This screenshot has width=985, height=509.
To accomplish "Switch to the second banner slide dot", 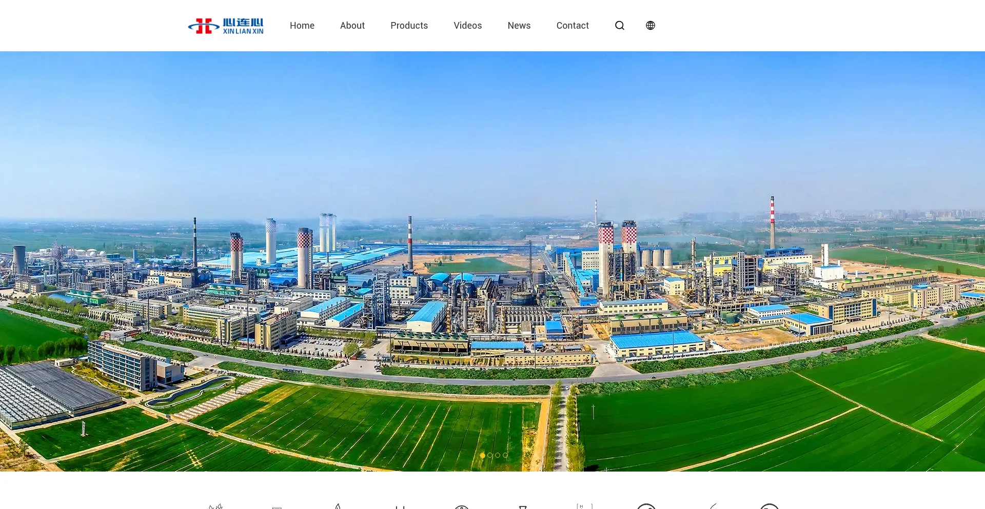I will (x=490, y=455).
